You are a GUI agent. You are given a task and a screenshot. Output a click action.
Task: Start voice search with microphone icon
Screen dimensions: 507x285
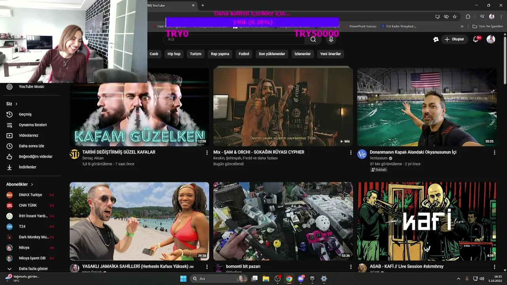331,39
